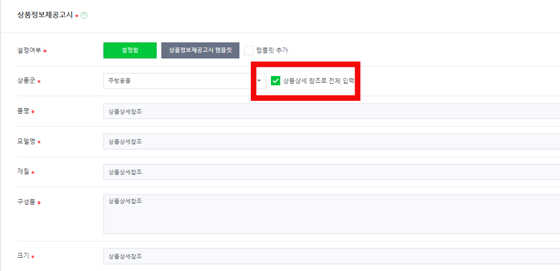The image size is (560, 271).
Task: Focus the 크기 input field
Action: (331, 257)
